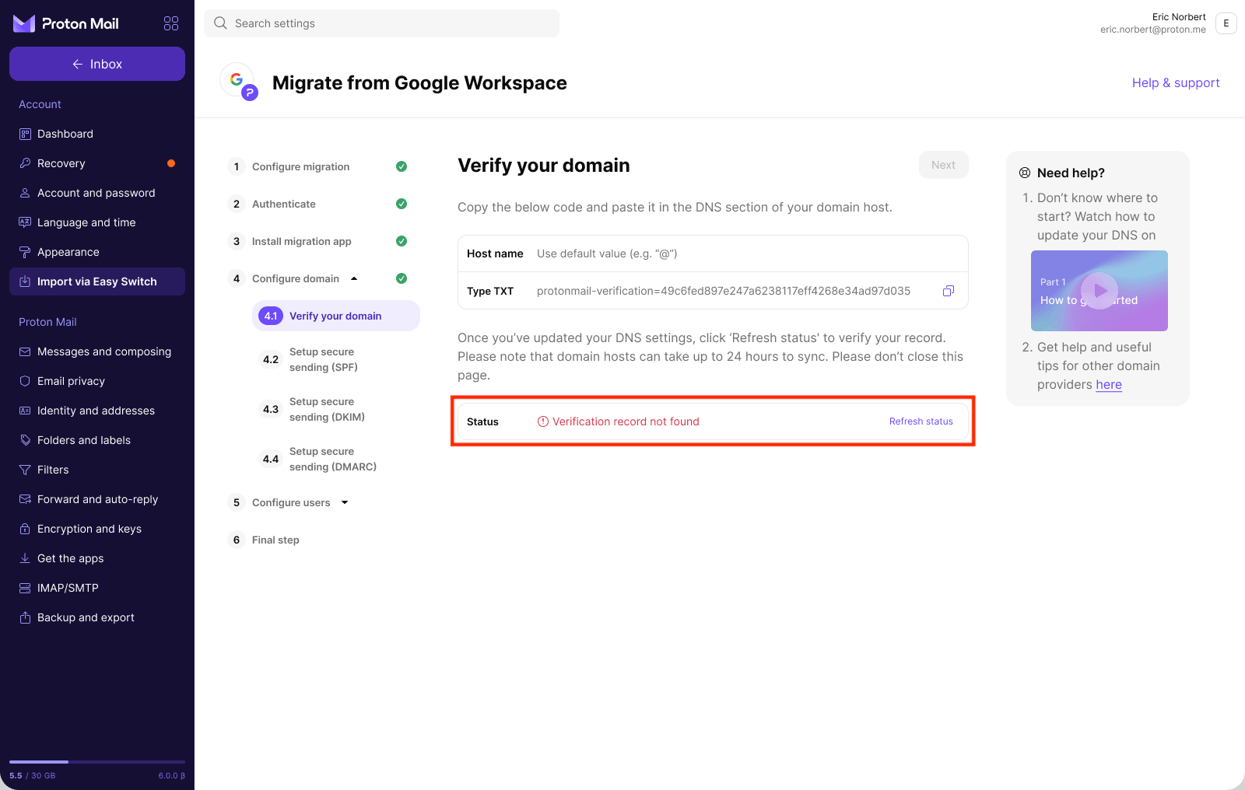Click the storage usage progress bar

(x=97, y=761)
